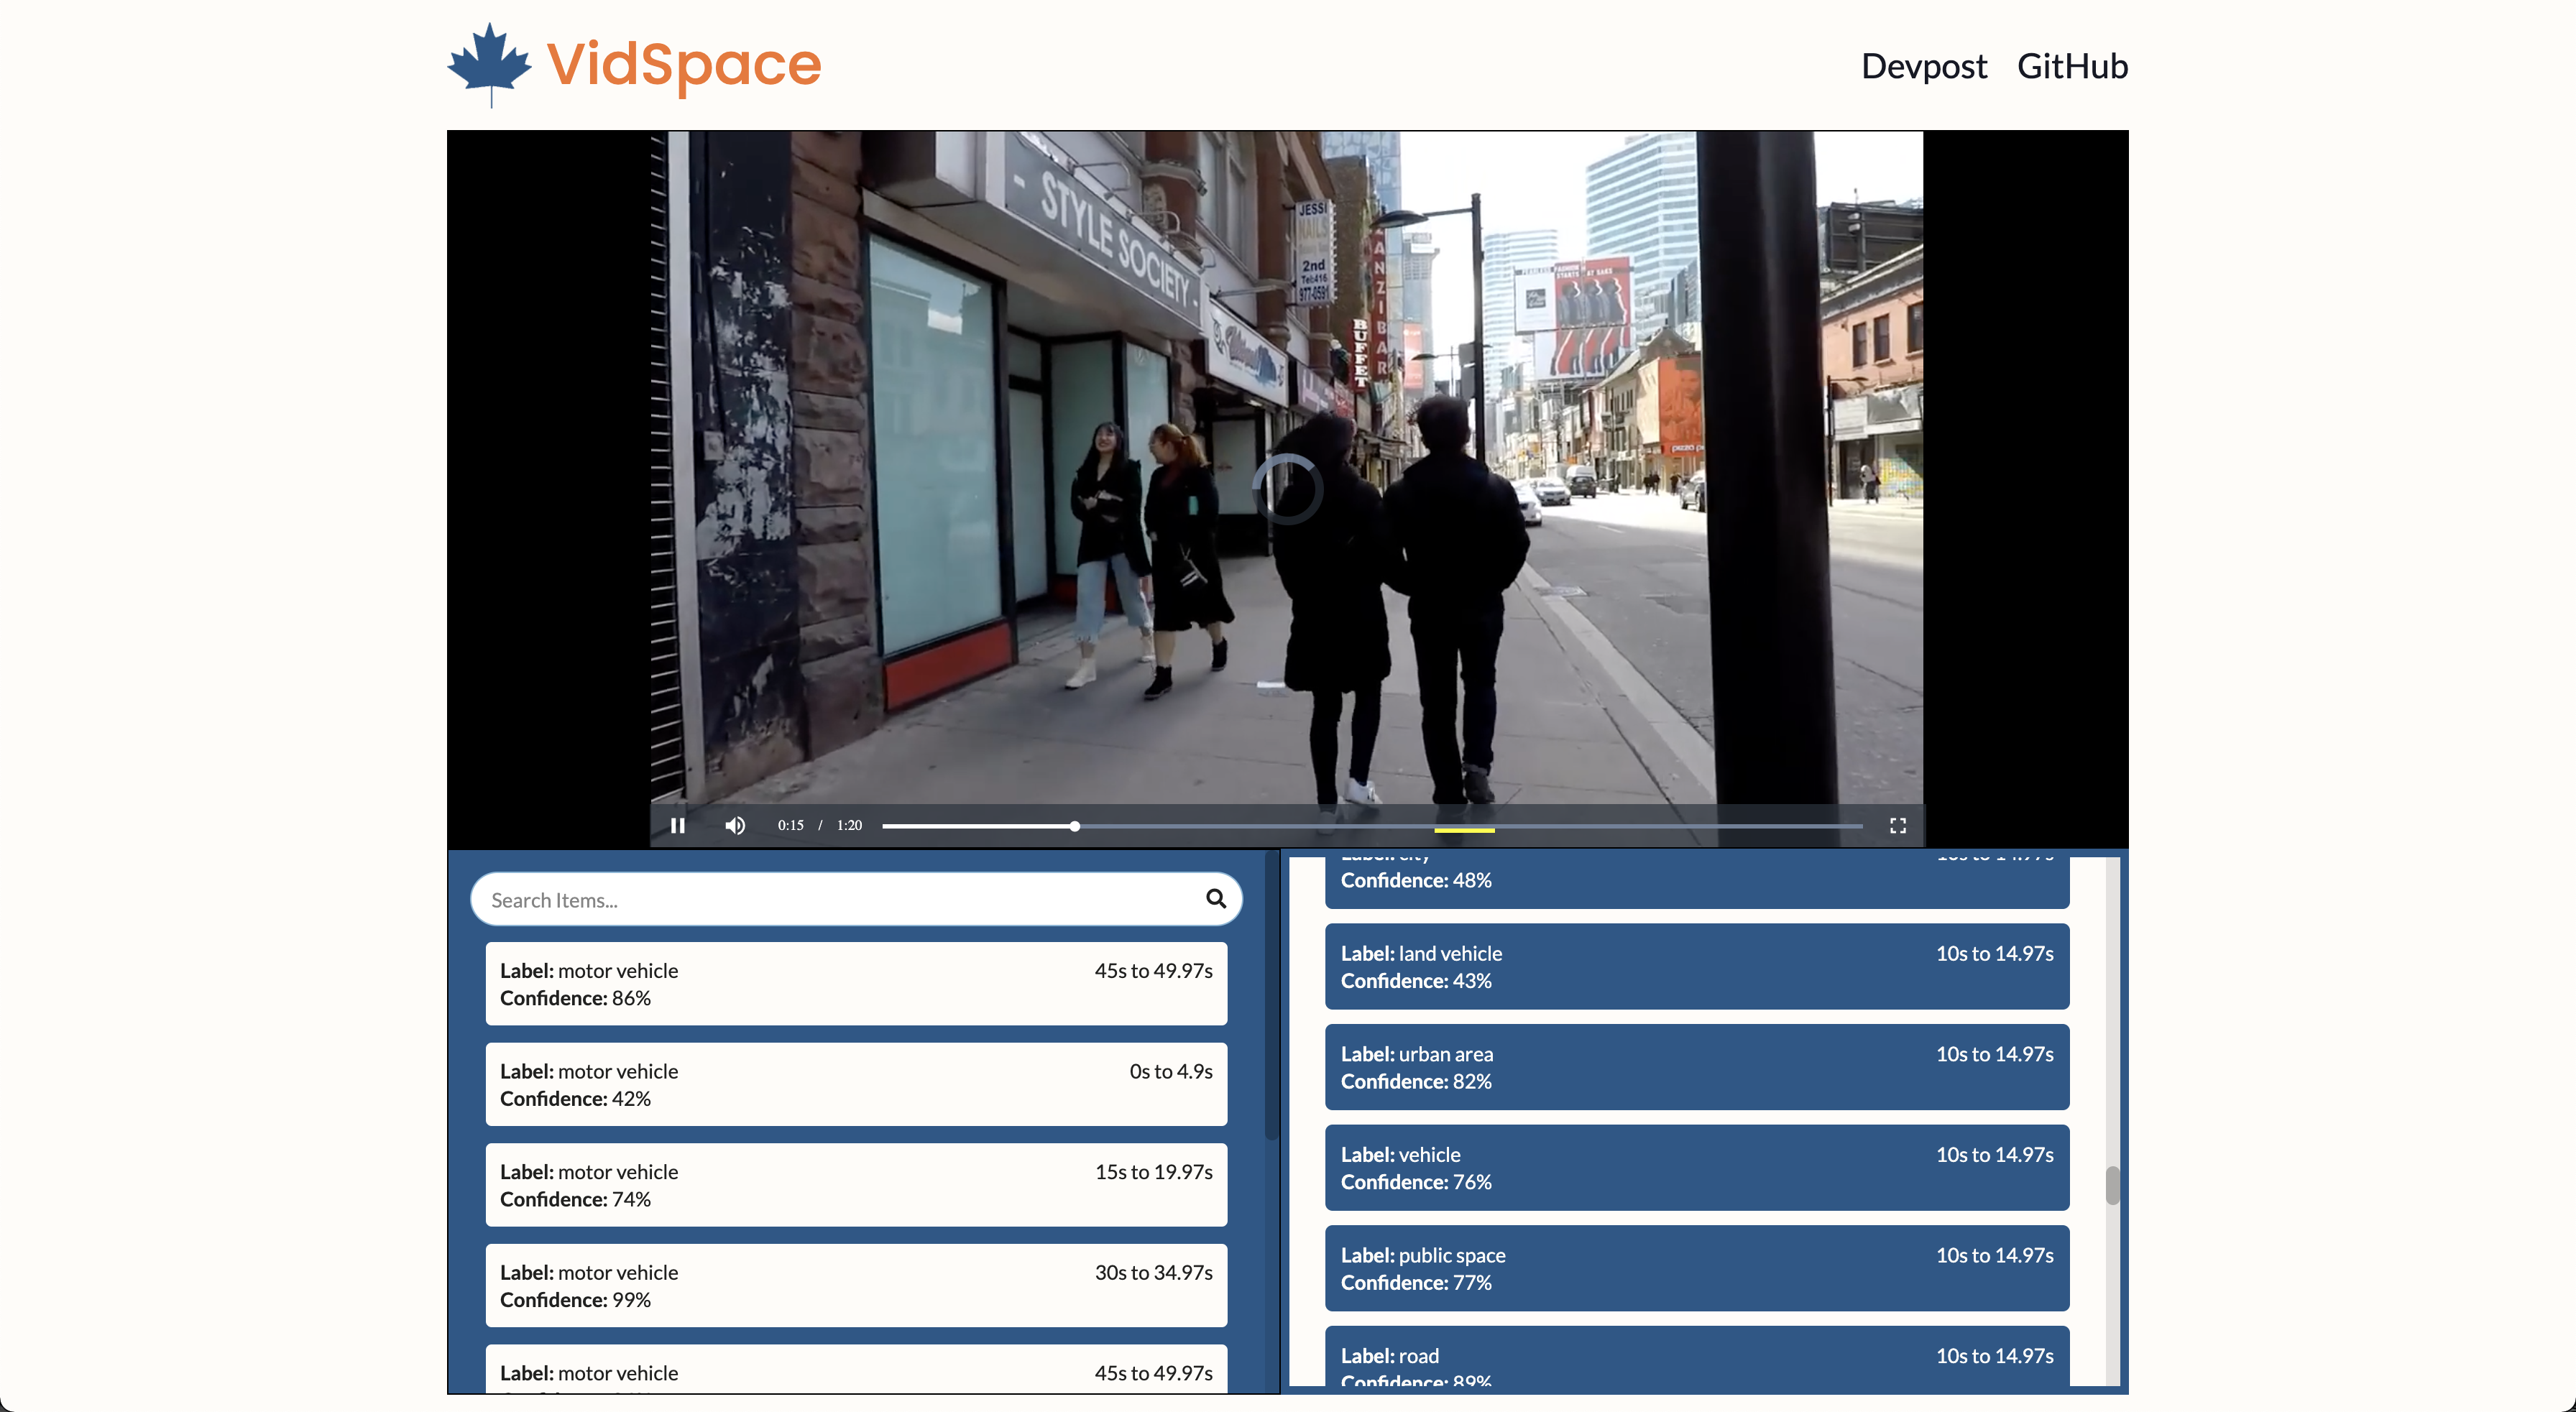Viewport: 2576px width, 1412px height.
Task: Select the vehicle label with 76% confidence
Action: click(1696, 1167)
